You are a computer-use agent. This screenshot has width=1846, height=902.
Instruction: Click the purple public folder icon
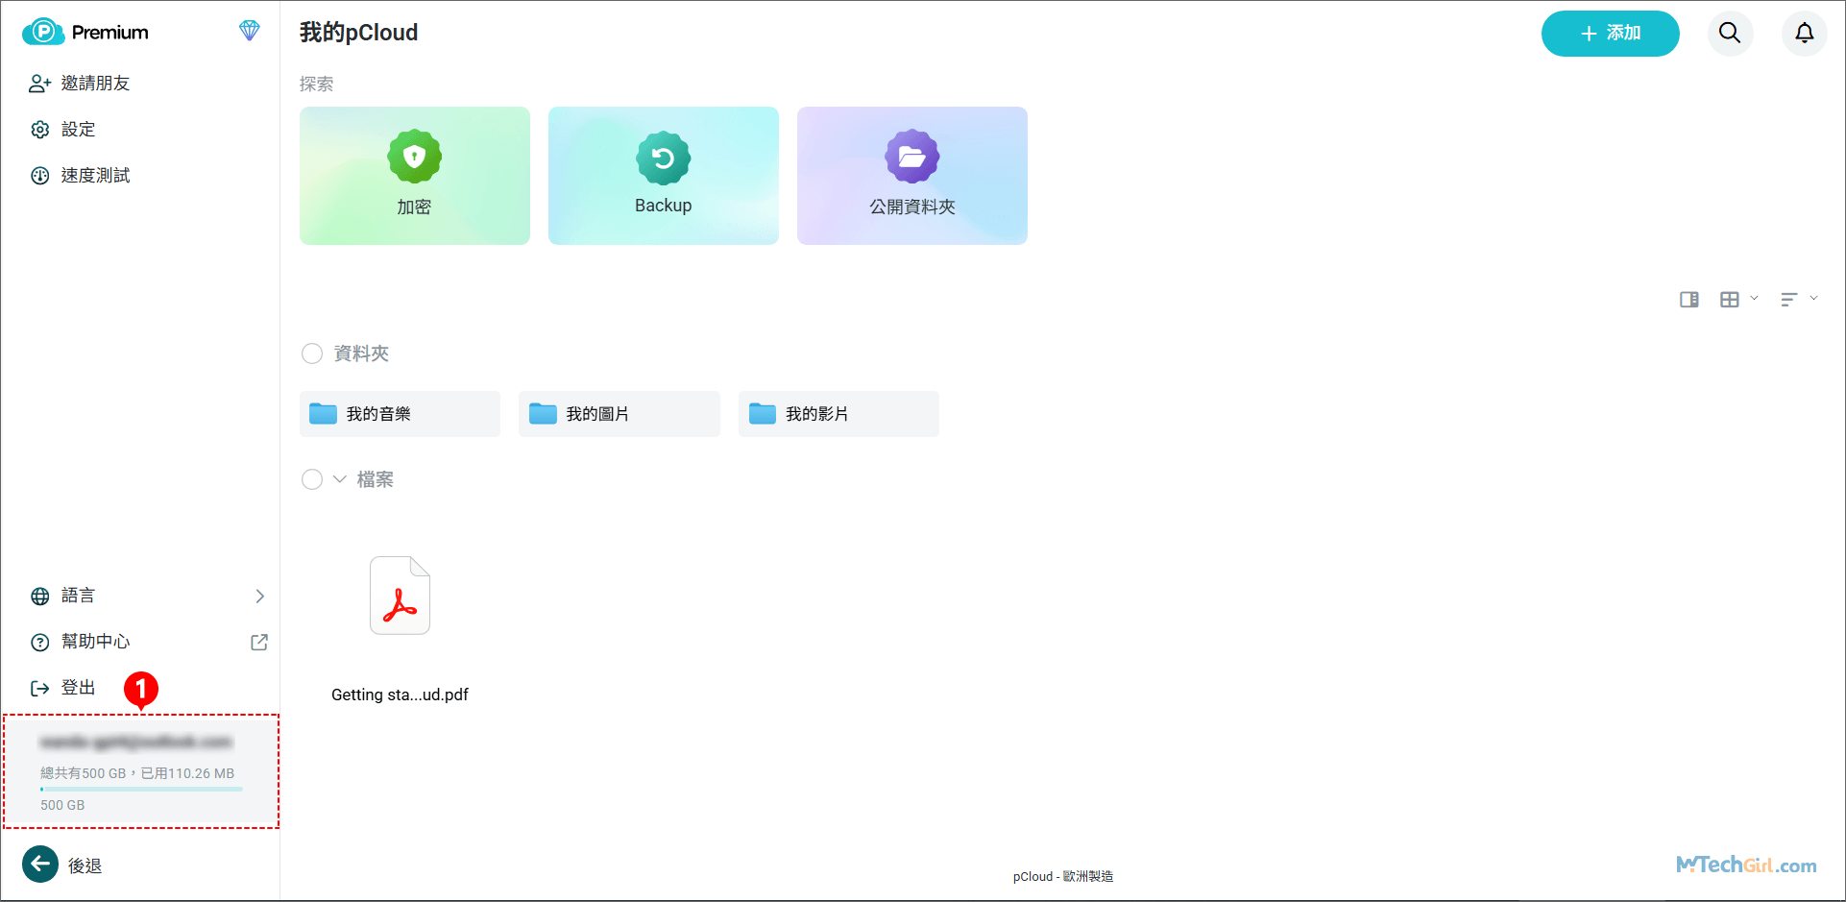[x=912, y=157]
